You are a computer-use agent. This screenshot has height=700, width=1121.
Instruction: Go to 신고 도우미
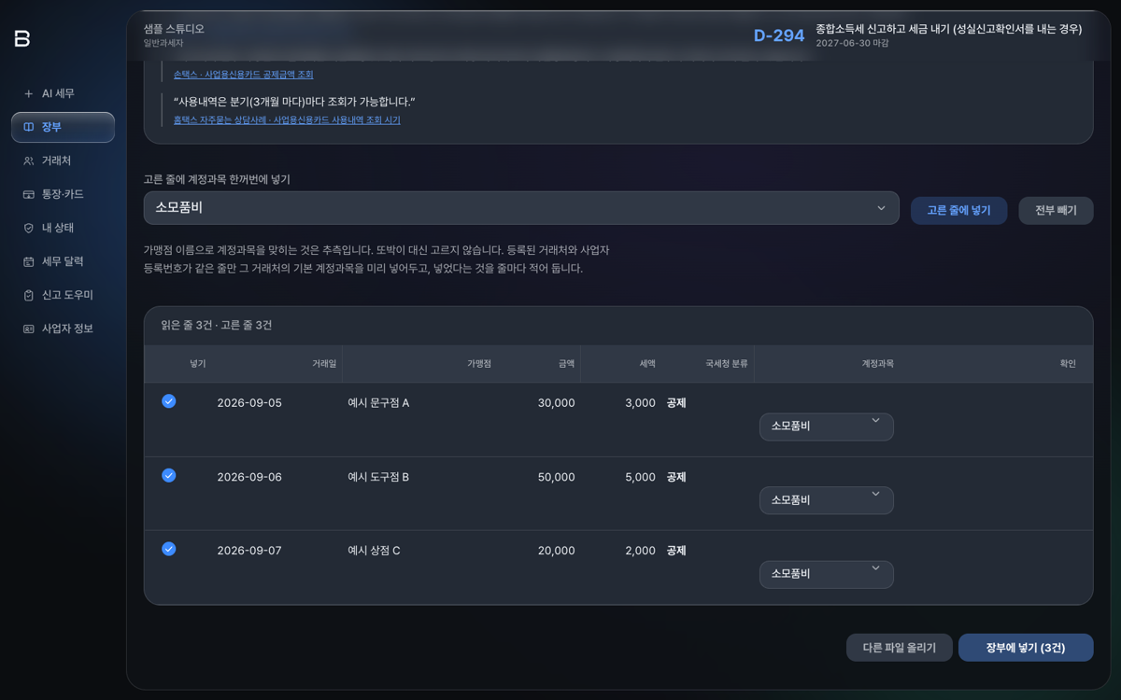[x=63, y=295]
